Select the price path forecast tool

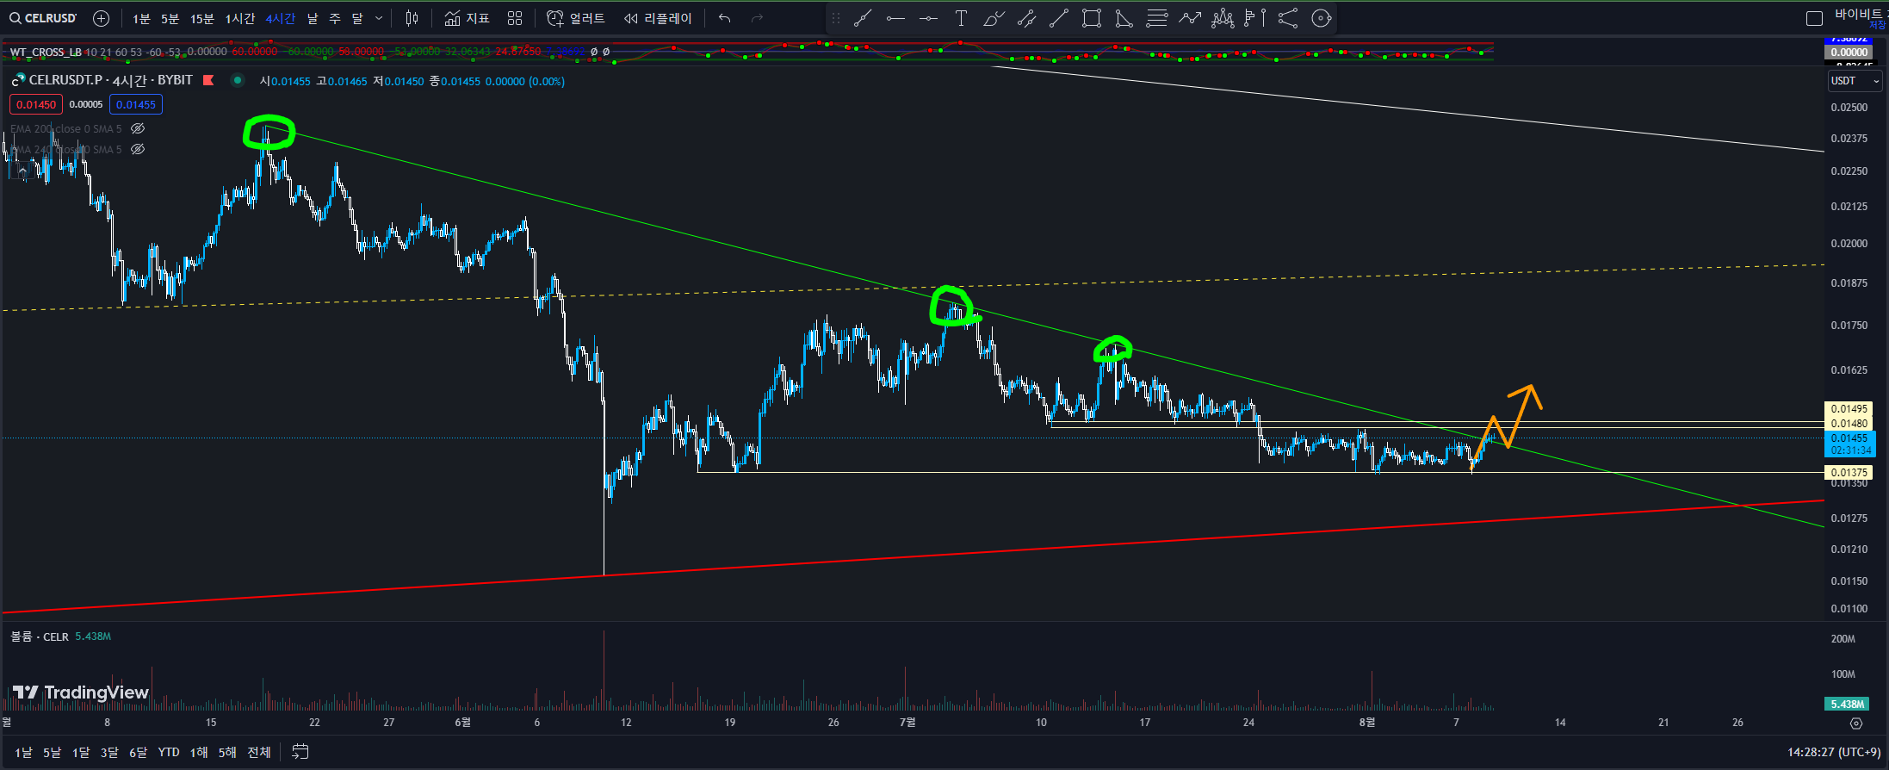[x=1190, y=18]
